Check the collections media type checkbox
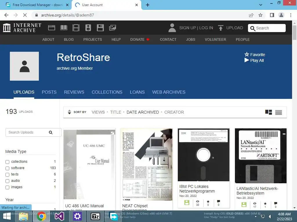This screenshot has height=222, width=297. point(7,162)
